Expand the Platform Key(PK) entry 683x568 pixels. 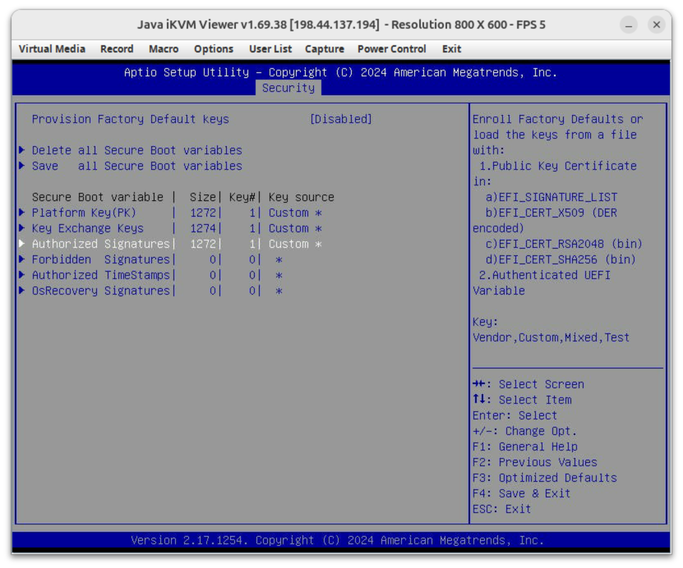click(x=84, y=213)
